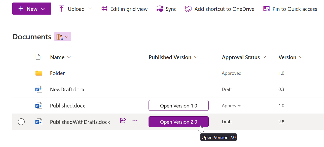Expand the Upload dropdown chevron

point(90,9)
